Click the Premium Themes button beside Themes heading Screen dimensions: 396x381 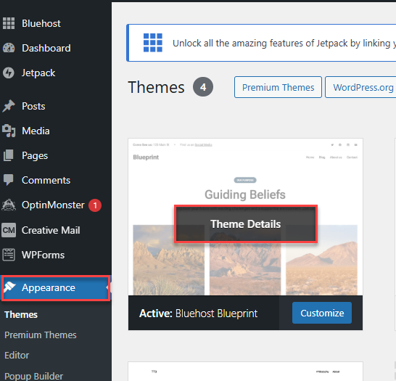278,87
